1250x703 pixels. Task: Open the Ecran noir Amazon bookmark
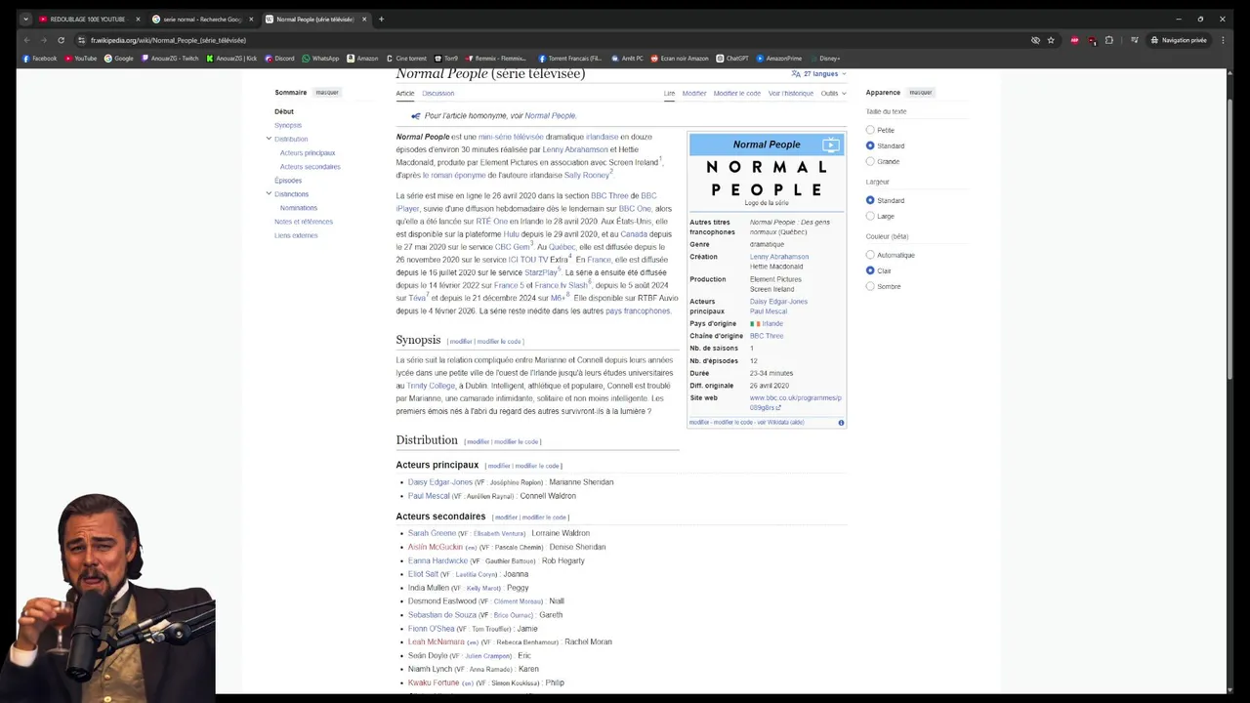tap(680, 58)
